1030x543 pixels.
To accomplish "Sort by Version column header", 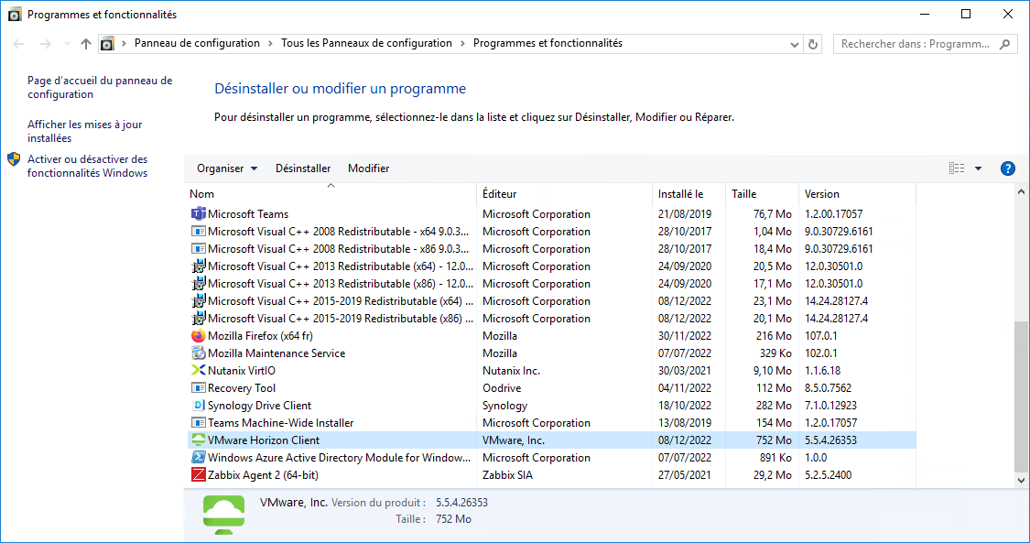I will tap(857, 194).
